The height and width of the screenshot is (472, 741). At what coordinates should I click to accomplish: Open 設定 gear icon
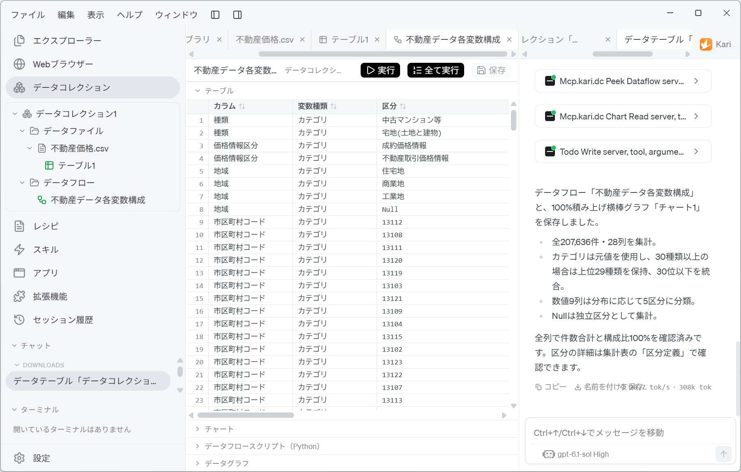click(x=19, y=458)
